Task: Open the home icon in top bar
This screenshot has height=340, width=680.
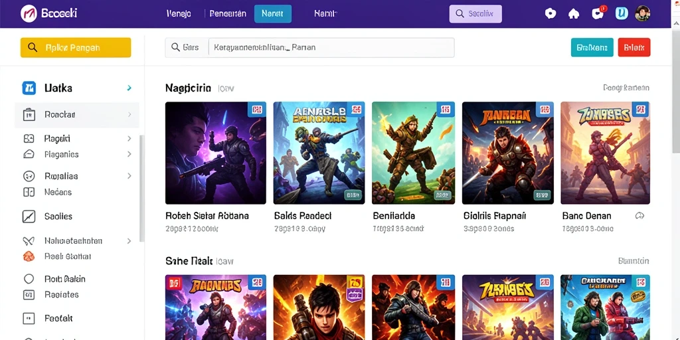Action: (574, 14)
